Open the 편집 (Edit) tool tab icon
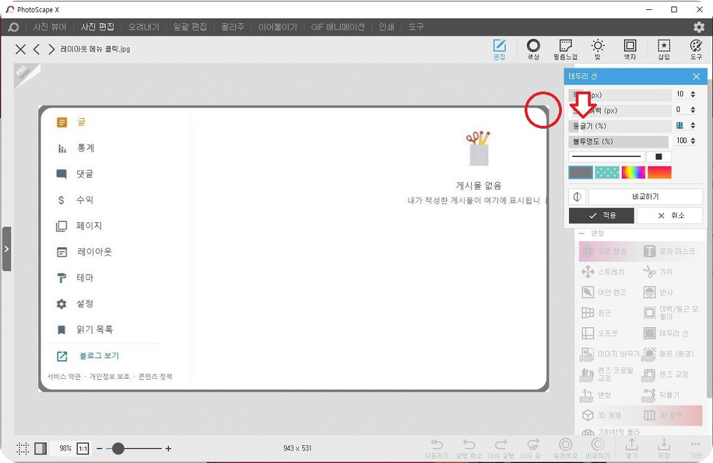 click(499, 49)
